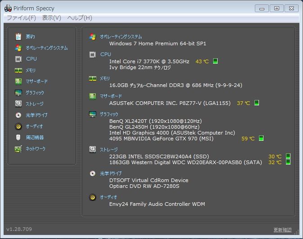Click the BenQ XL2420T monitor line
This screenshot has width=303, height=239.
click(156, 121)
